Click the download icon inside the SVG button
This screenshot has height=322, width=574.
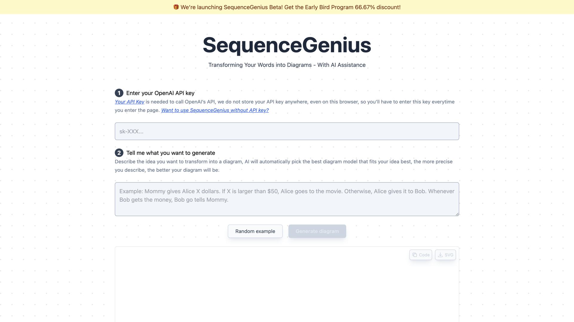pos(440,255)
